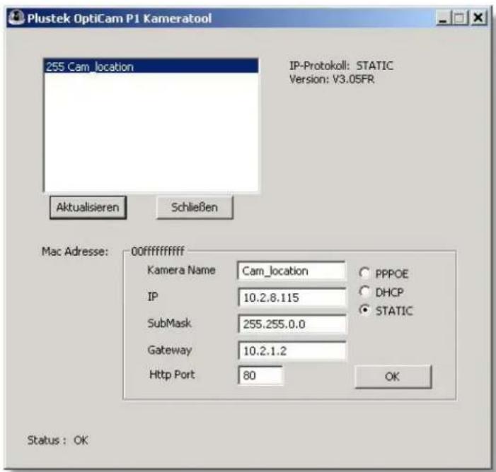This screenshot has height=472, width=496.
Task: Click the camera app icon in title bar
Action: click(x=16, y=18)
